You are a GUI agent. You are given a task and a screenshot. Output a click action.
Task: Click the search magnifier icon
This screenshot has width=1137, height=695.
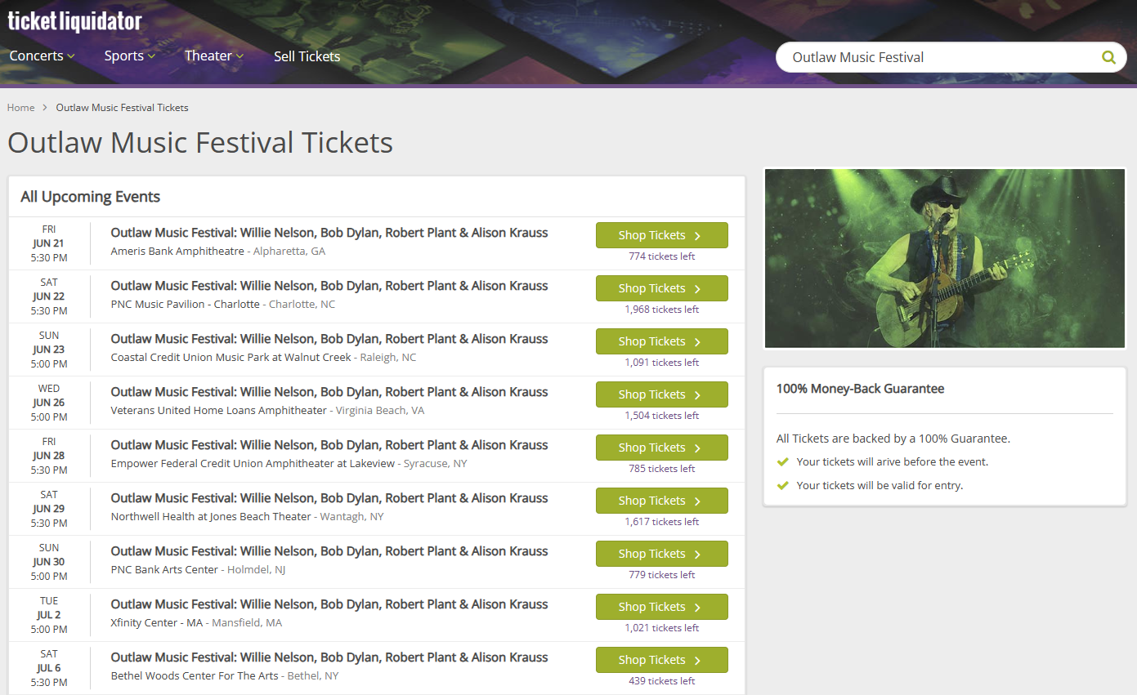click(x=1108, y=57)
